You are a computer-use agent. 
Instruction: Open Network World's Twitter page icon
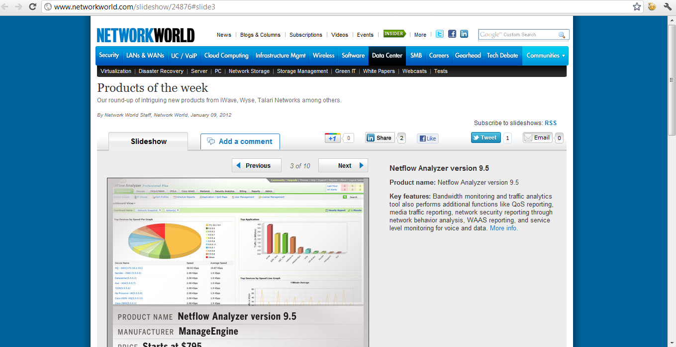coord(440,34)
